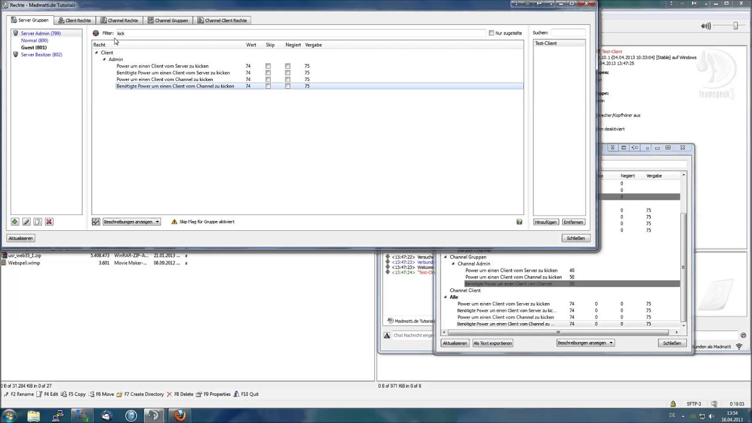Viewport: 752px width, 423px height.
Task: Switch to the Channel Rechte tab
Action: tap(119, 21)
